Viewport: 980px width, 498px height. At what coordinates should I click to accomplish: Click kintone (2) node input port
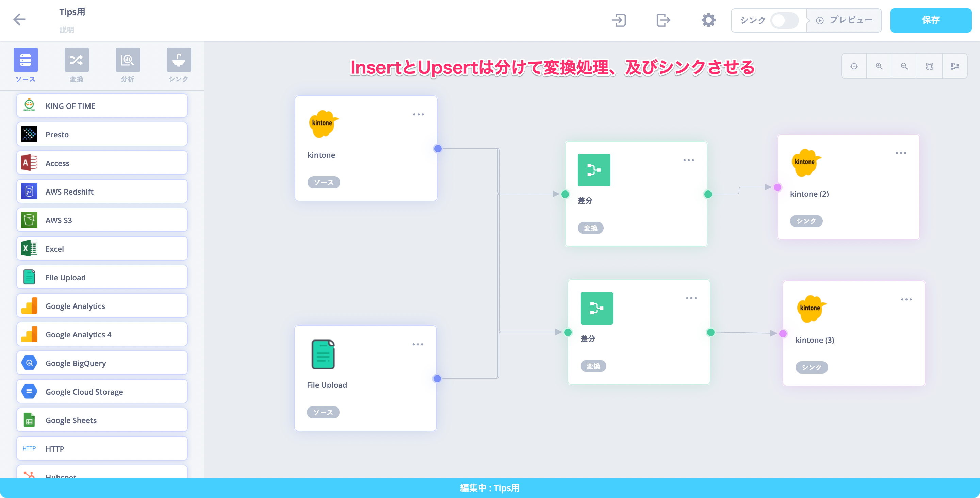click(x=778, y=187)
